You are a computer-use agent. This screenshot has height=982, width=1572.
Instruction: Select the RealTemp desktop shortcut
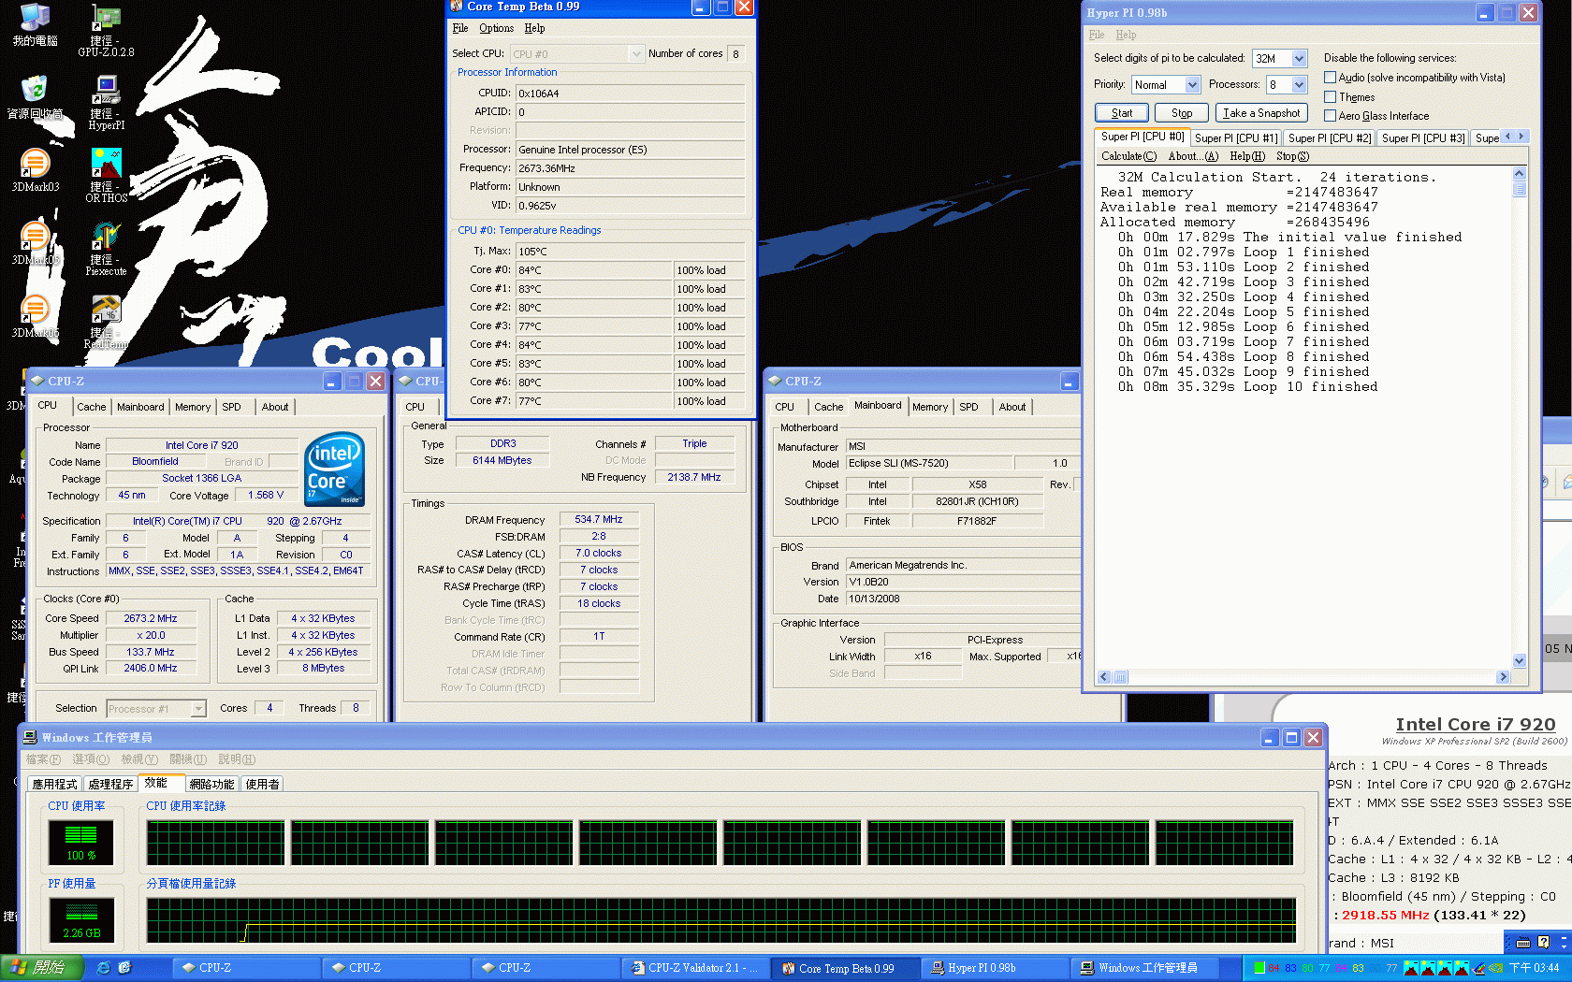[106, 322]
